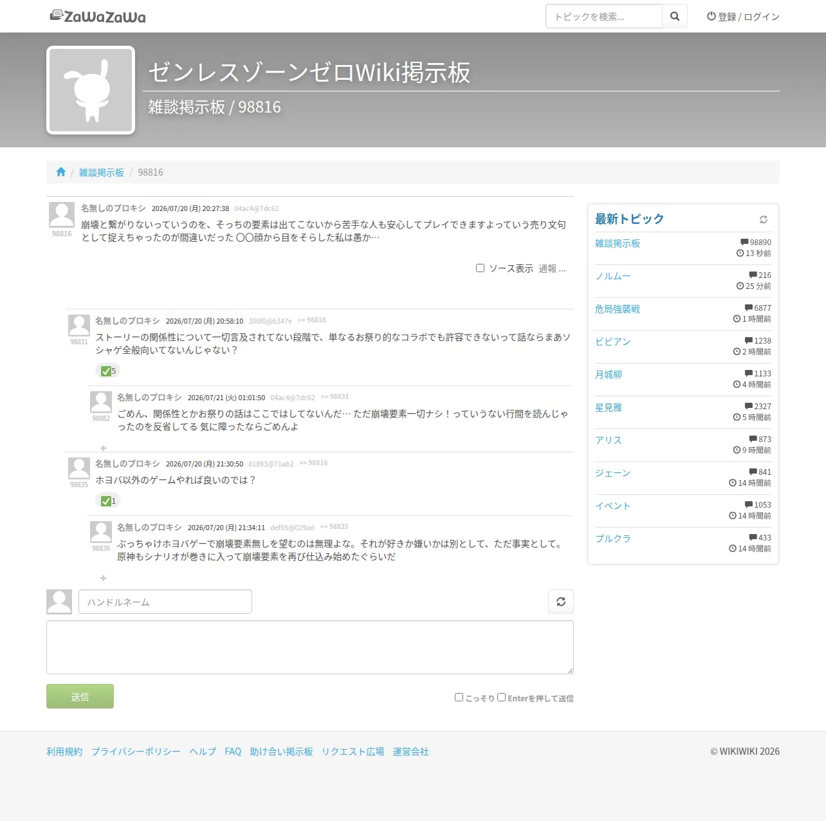Image resolution: width=826 pixels, height=821 pixels.
Task: Click the >> 98835 reply reference link
Action: (x=335, y=526)
